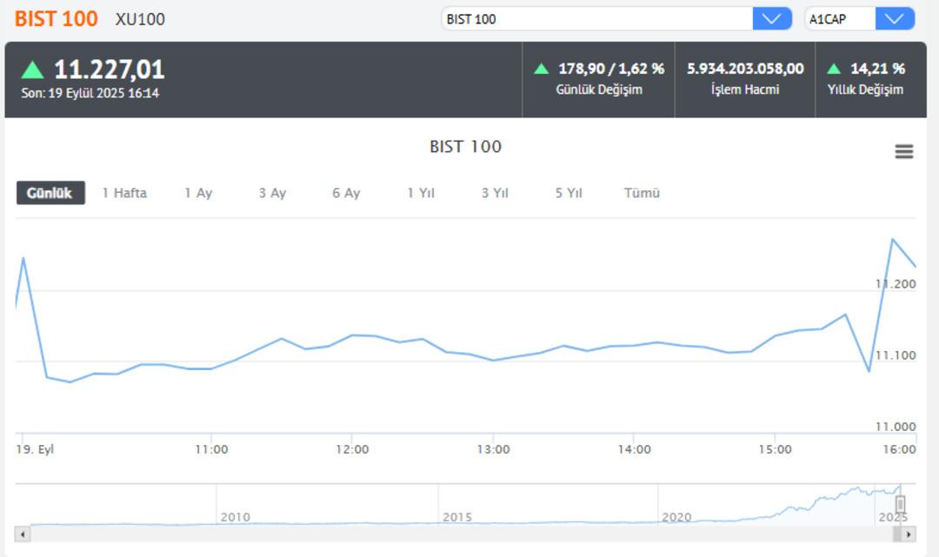Screen dimensions: 939x557
Task: Click the 12:00 x-axis label
Action: tap(352, 449)
